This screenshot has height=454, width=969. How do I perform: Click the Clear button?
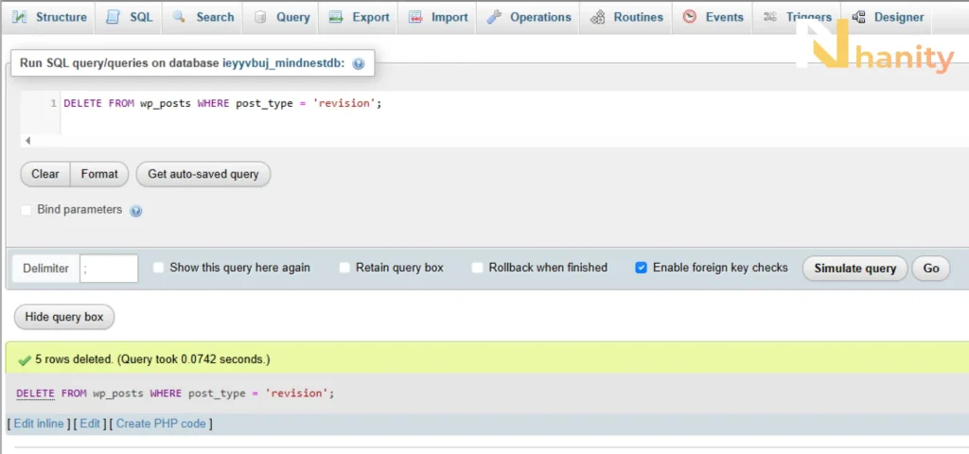(45, 174)
